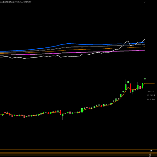Click the large red candle with the long lower wick

point(130,88)
